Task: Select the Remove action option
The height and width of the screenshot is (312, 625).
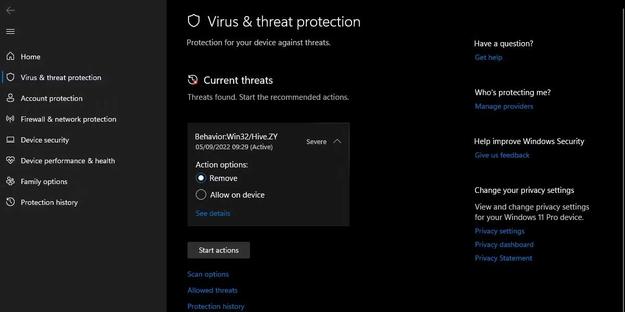Action: coord(201,178)
